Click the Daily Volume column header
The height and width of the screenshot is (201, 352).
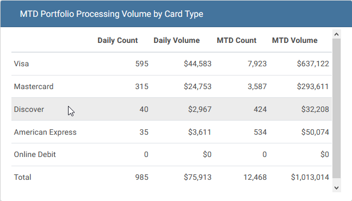pyautogui.click(x=177, y=40)
